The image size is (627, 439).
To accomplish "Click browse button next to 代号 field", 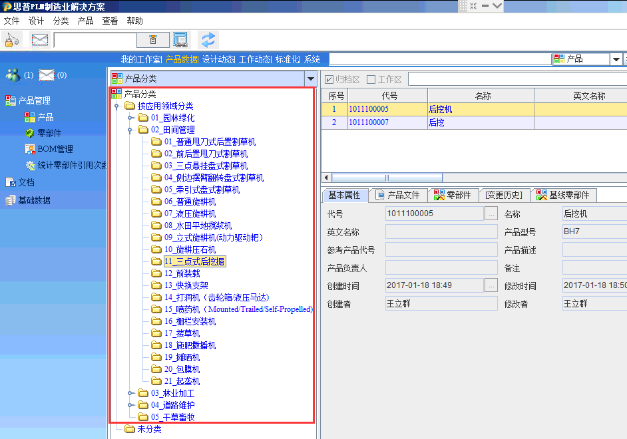I will [x=491, y=214].
